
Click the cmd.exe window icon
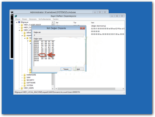click(12, 12)
